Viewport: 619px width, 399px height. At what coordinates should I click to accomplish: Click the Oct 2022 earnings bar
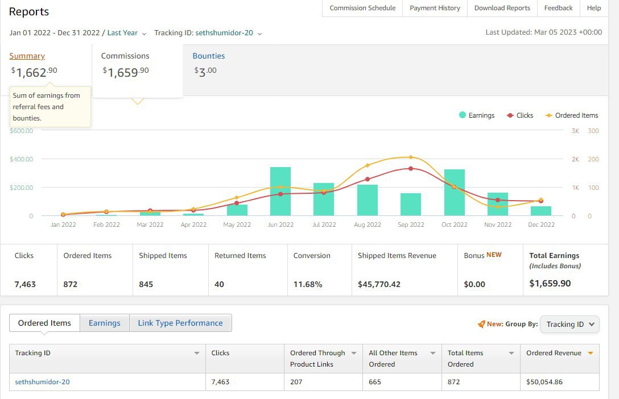click(x=455, y=193)
